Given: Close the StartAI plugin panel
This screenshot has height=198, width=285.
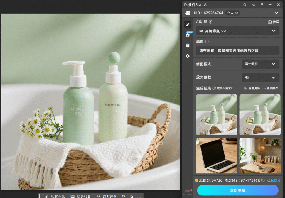Looking at the screenshot, I should [x=278, y=5].
